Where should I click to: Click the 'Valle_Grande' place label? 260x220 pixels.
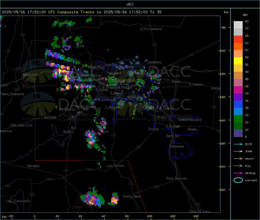point(86,107)
